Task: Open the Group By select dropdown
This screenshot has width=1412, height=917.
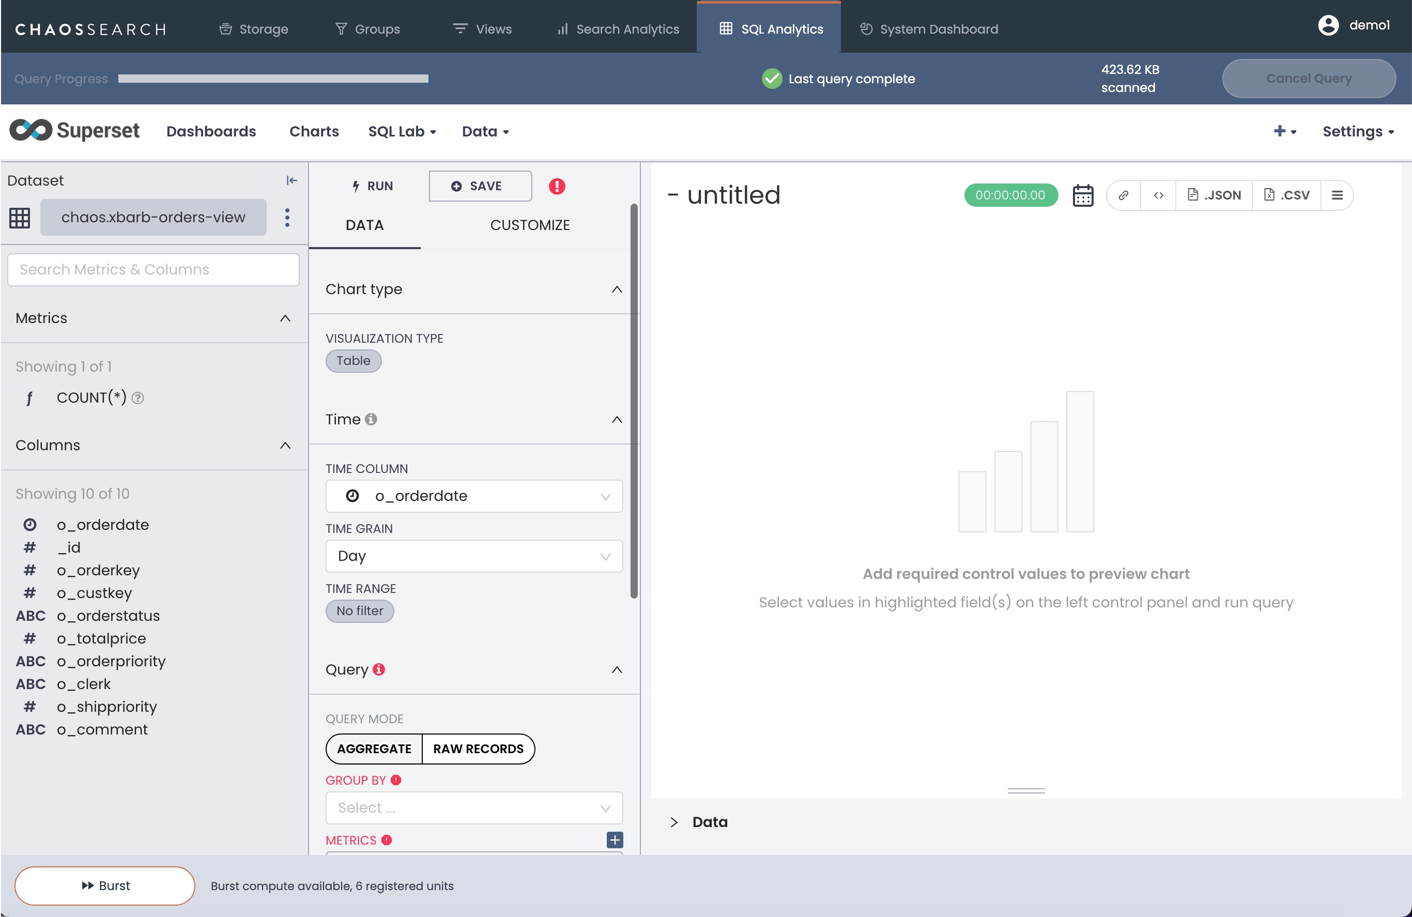Action: tap(473, 808)
